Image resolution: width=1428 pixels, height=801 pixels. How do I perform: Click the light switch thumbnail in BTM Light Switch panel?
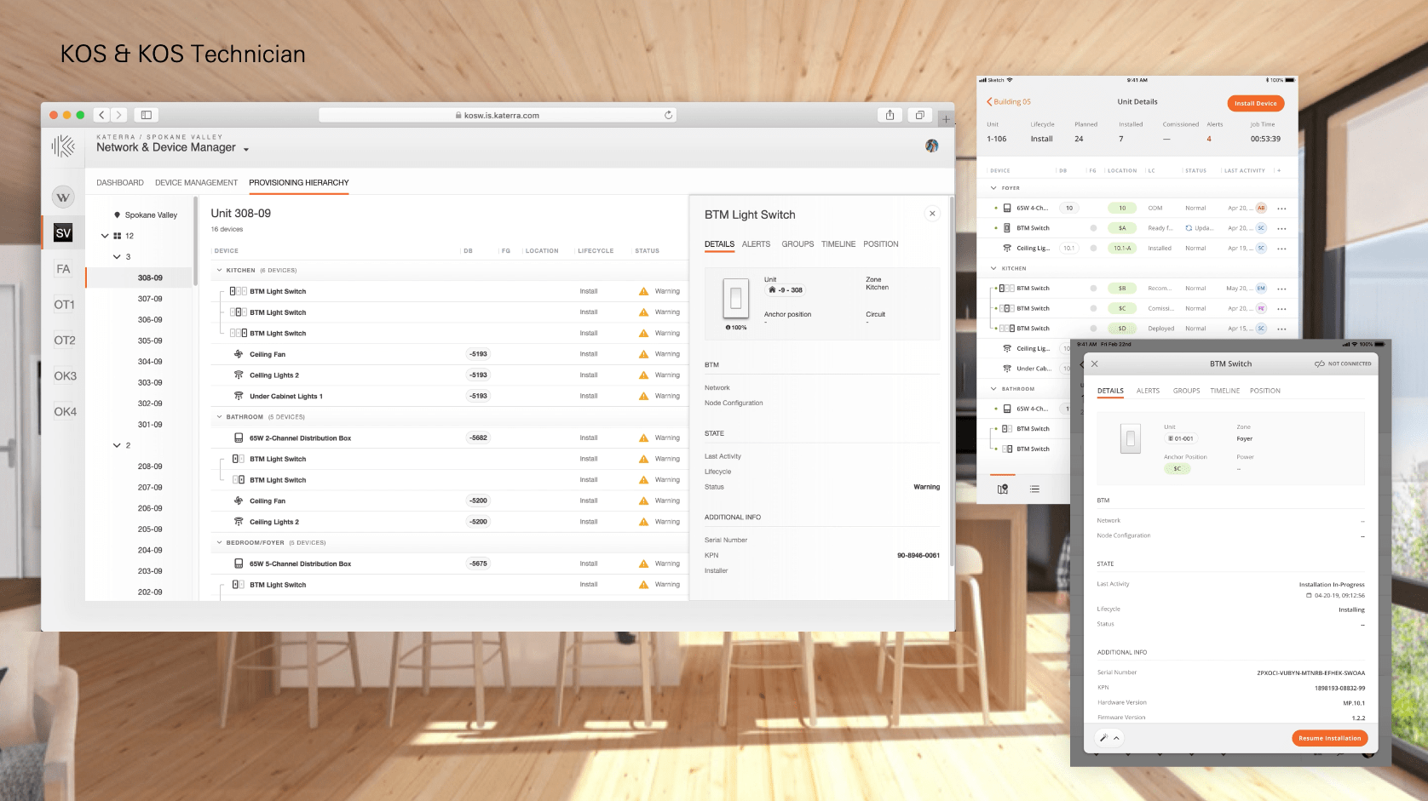pos(736,299)
